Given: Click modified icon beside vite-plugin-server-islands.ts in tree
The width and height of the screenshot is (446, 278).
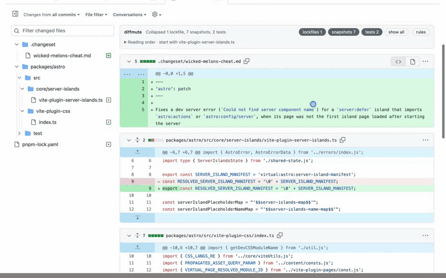Looking at the screenshot, I should (108, 100).
